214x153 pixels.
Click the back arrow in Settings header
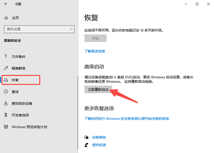(x=6, y=4)
